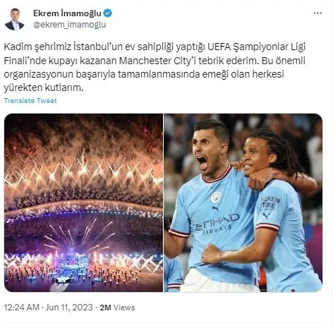Open the tweet's three-dot more options menu
This screenshot has height=328, width=333.
point(317,13)
